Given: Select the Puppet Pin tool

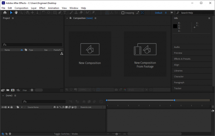Looking at the screenshot, I should pyautogui.click(x=94, y=13).
